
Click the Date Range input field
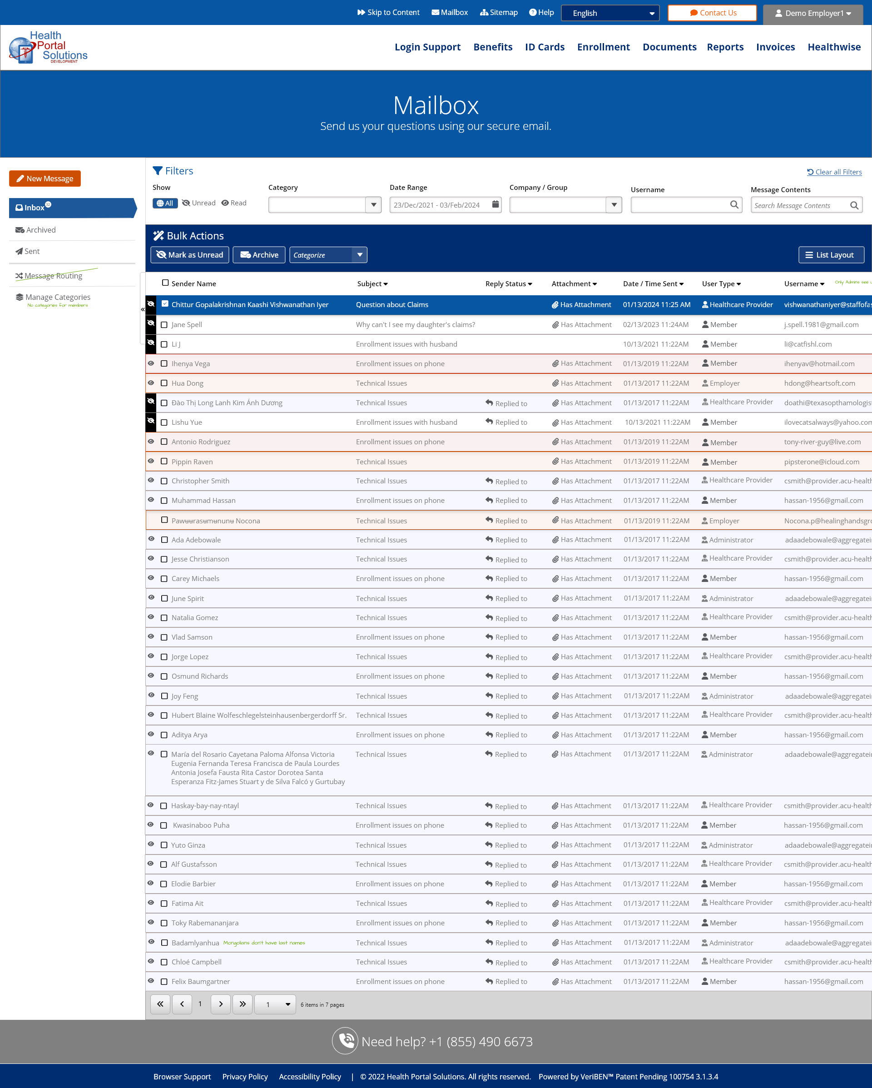click(x=445, y=205)
